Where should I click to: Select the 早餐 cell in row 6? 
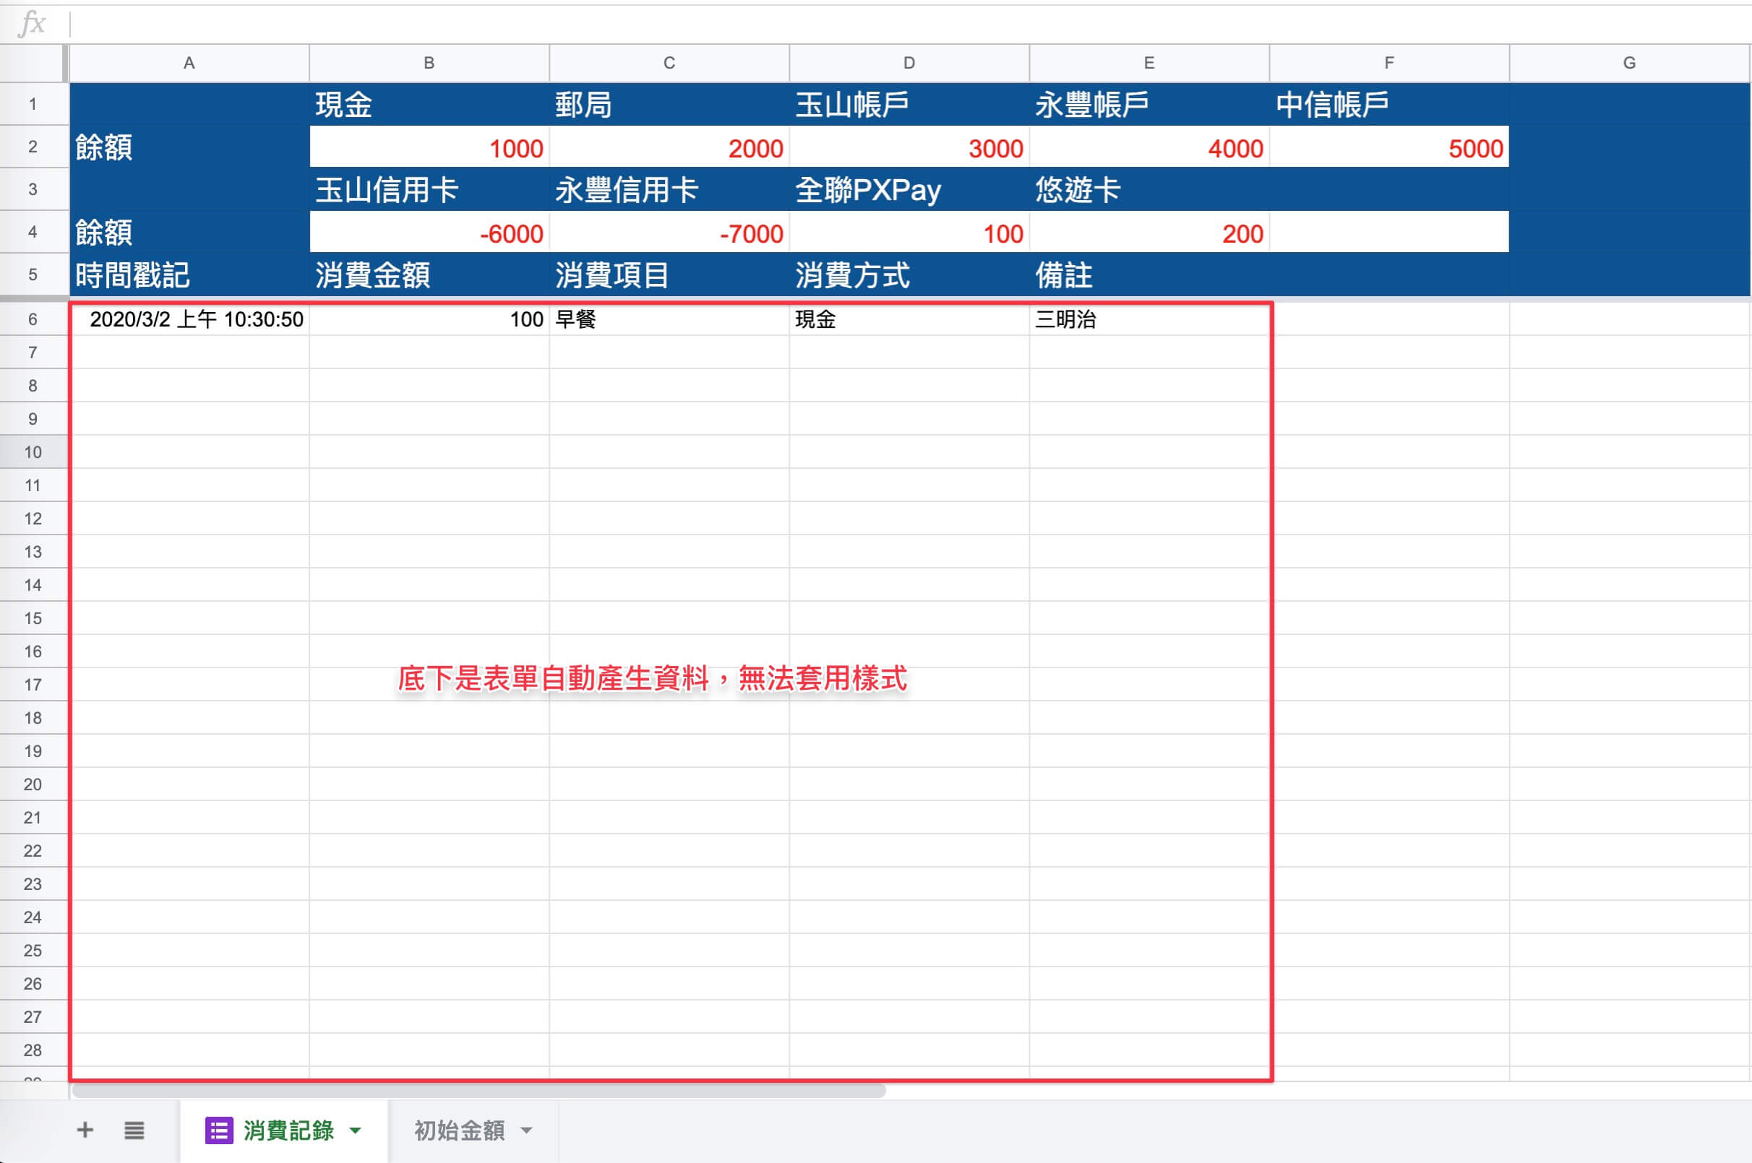pos(669,319)
